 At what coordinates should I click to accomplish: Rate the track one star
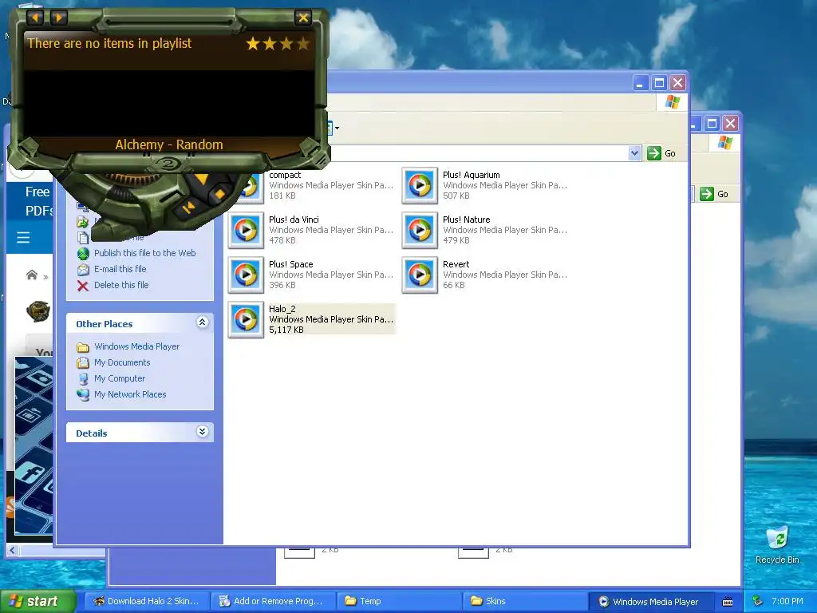point(253,43)
